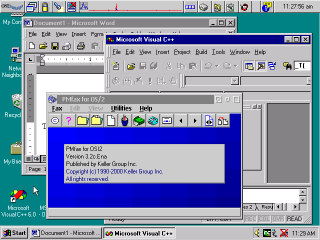Open the Utilities menu in PMfax
Screen dimensions: 320x240
pos(121,108)
